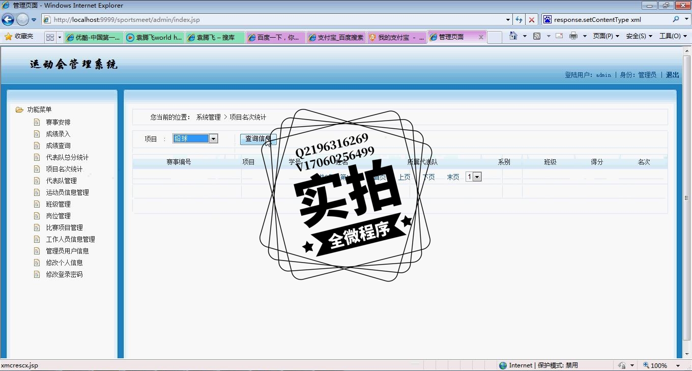Open 管理员用户信息 in the sidebar
The image size is (692, 371).
67,251
